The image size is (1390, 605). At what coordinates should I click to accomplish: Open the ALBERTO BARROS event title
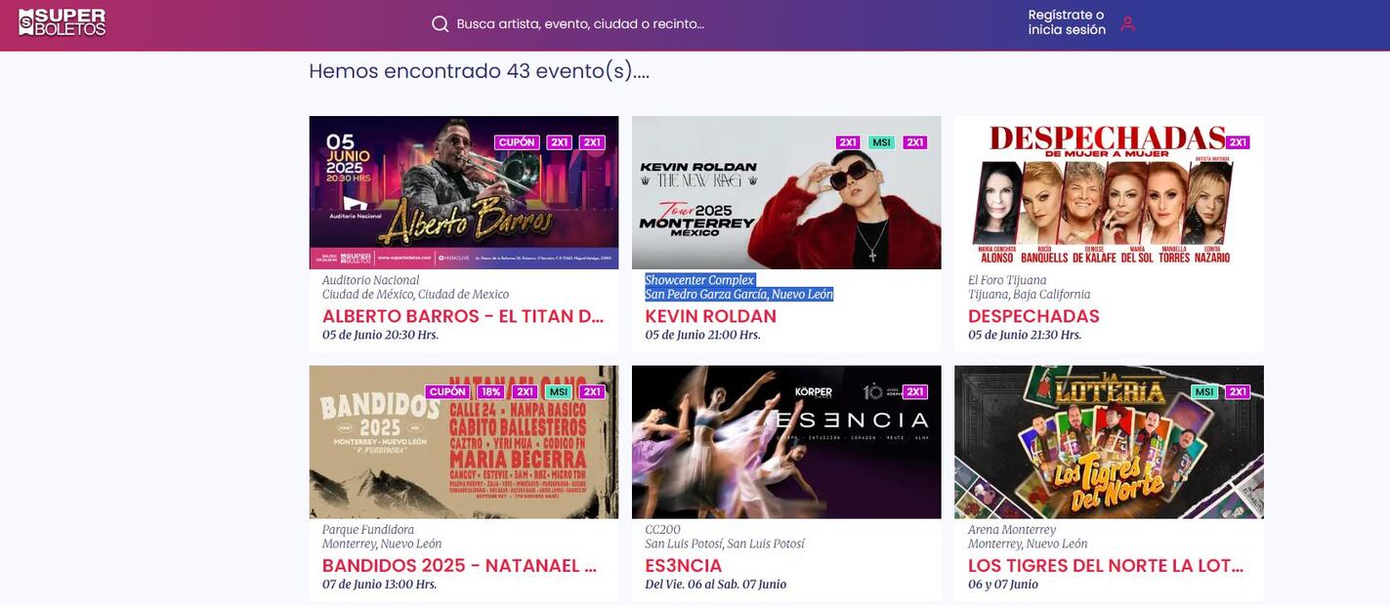(463, 316)
